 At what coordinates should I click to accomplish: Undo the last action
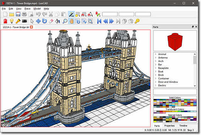point(38,14)
